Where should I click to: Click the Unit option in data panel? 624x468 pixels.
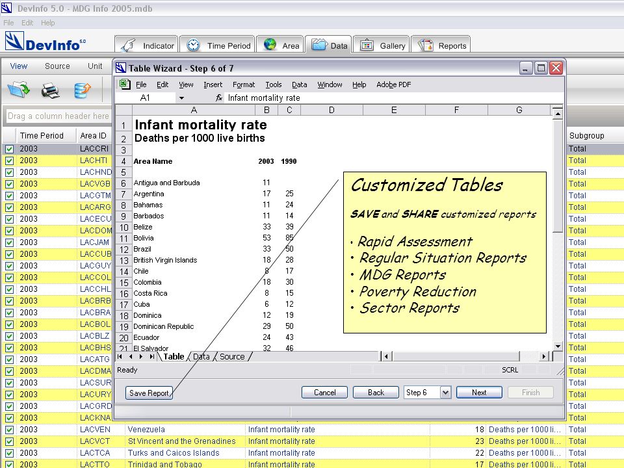tap(95, 66)
